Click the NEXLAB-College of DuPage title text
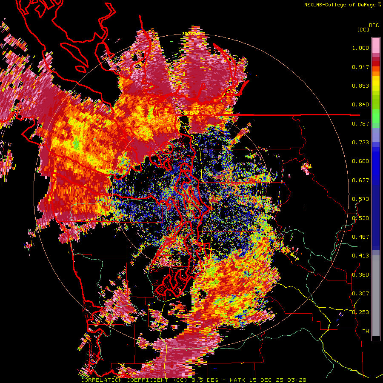 point(340,5)
